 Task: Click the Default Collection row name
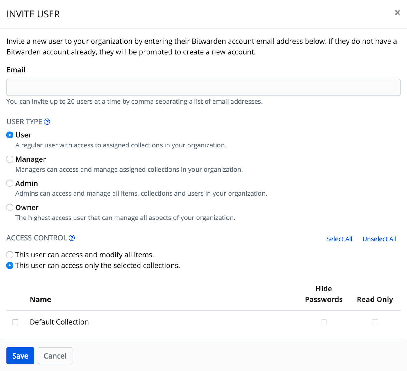59,322
